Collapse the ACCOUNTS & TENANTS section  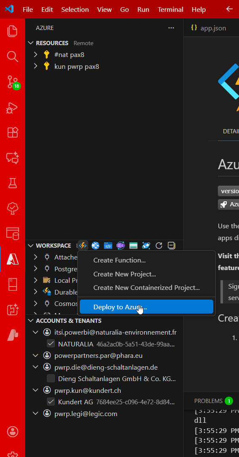tap(31, 321)
